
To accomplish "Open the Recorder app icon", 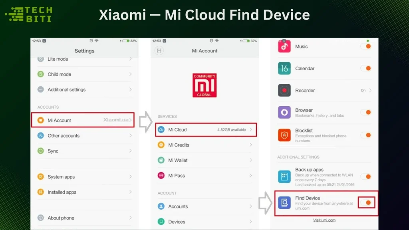I will 284,90.
